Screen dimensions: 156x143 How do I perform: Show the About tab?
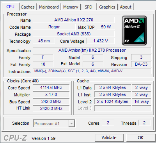click(x=126, y=7)
